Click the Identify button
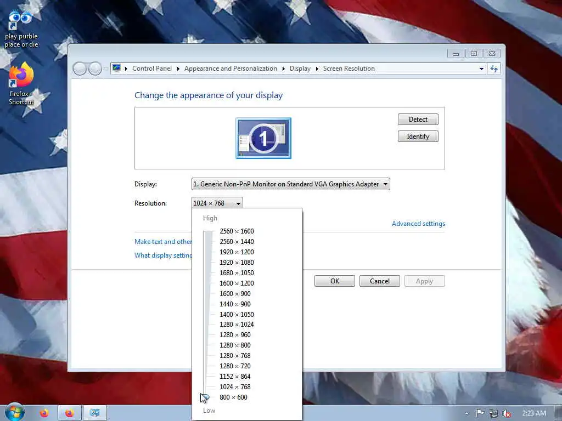 [418, 136]
